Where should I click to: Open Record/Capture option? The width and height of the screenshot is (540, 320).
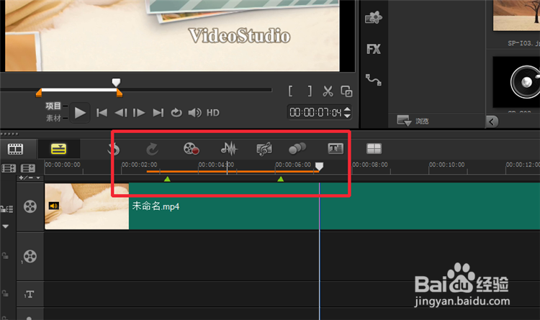191,149
